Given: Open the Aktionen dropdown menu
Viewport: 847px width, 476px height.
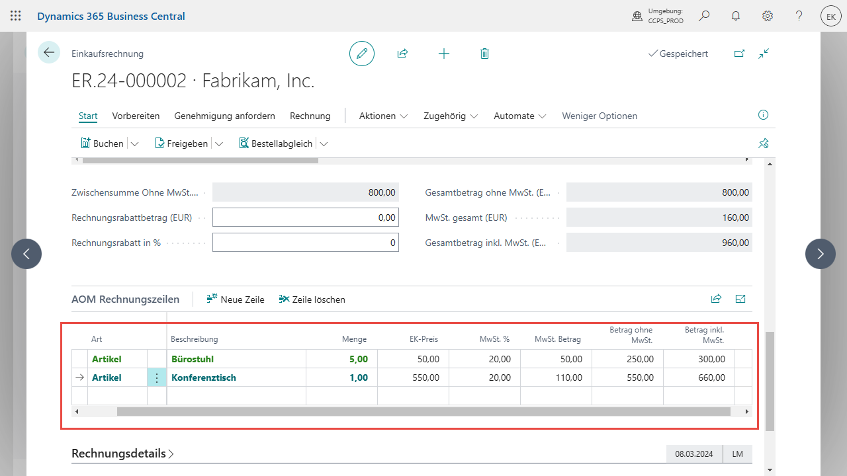Looking at the screenshot, I should pos(383,116).
